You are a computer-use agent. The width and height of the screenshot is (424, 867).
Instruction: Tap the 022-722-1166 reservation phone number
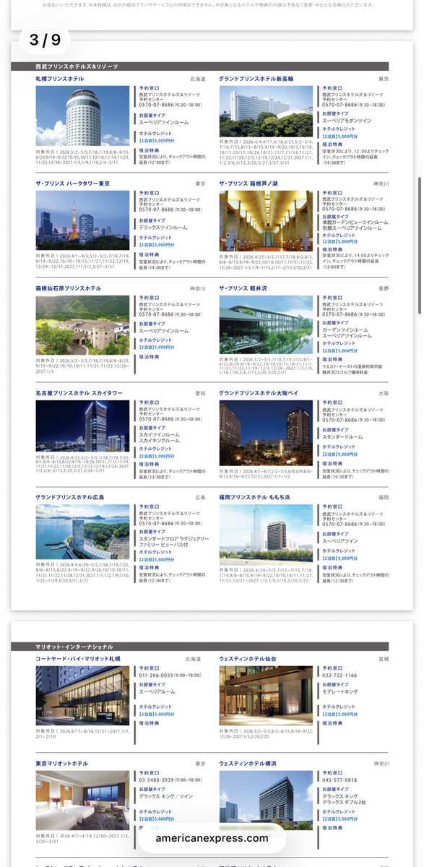tap(339, 675)
